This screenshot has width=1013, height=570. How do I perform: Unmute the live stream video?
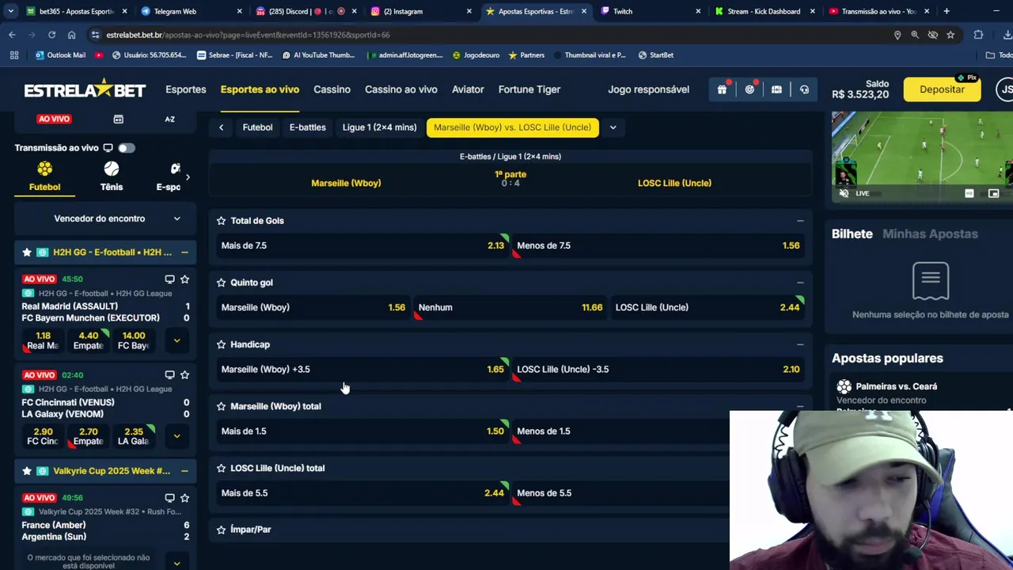844,193
